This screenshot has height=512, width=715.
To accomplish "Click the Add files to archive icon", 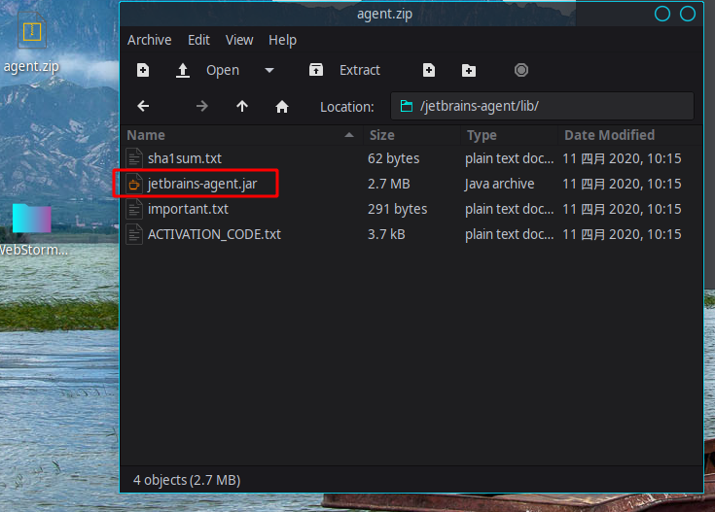I will point(429,70).
